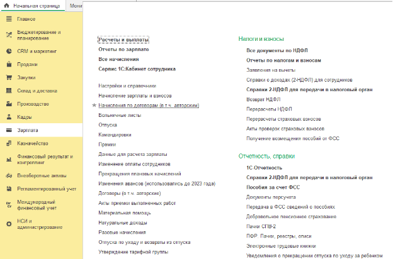Open Отчеты по зарплате
Screen dimensions: 393x259
[123, 50]
